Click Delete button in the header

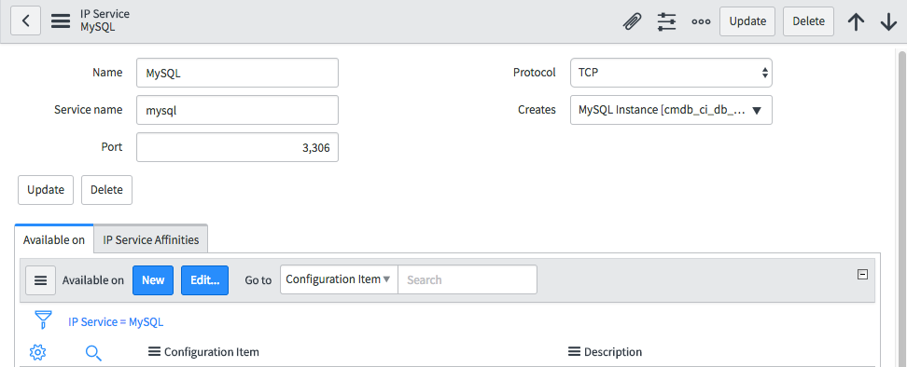(809, 21)
